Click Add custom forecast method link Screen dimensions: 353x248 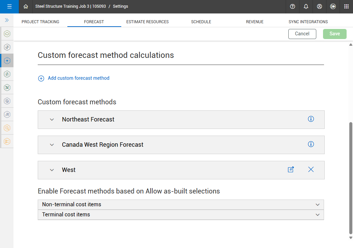pyautogui.click(x=78, y=78)
